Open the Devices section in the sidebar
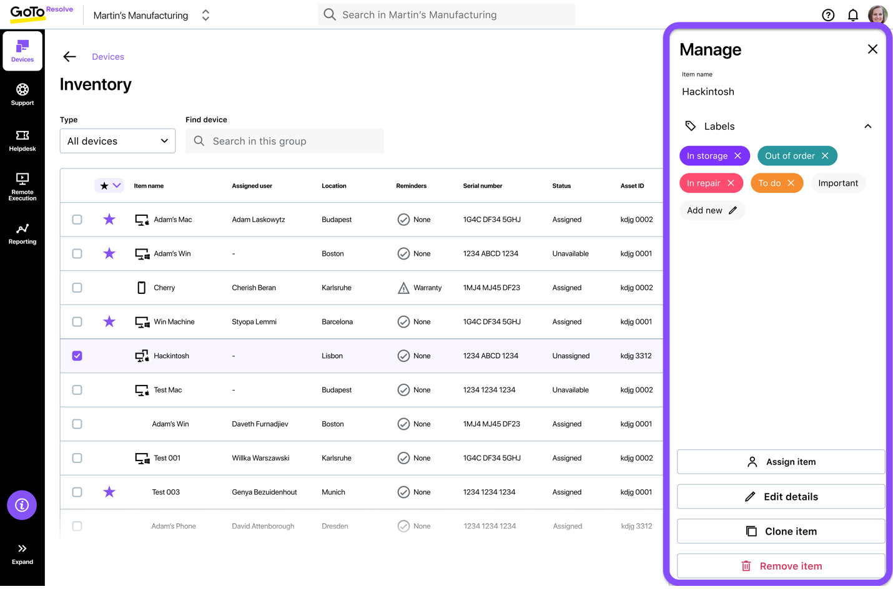The image size is (893, 589). pos(22,50)
